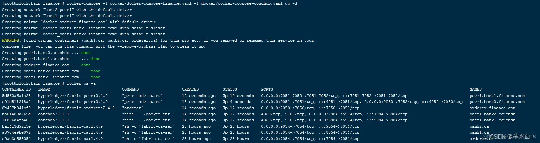Select the bank2.ca container name
Image resolution: width=540 pixels, height=143 pixels.
coord(479,126)
